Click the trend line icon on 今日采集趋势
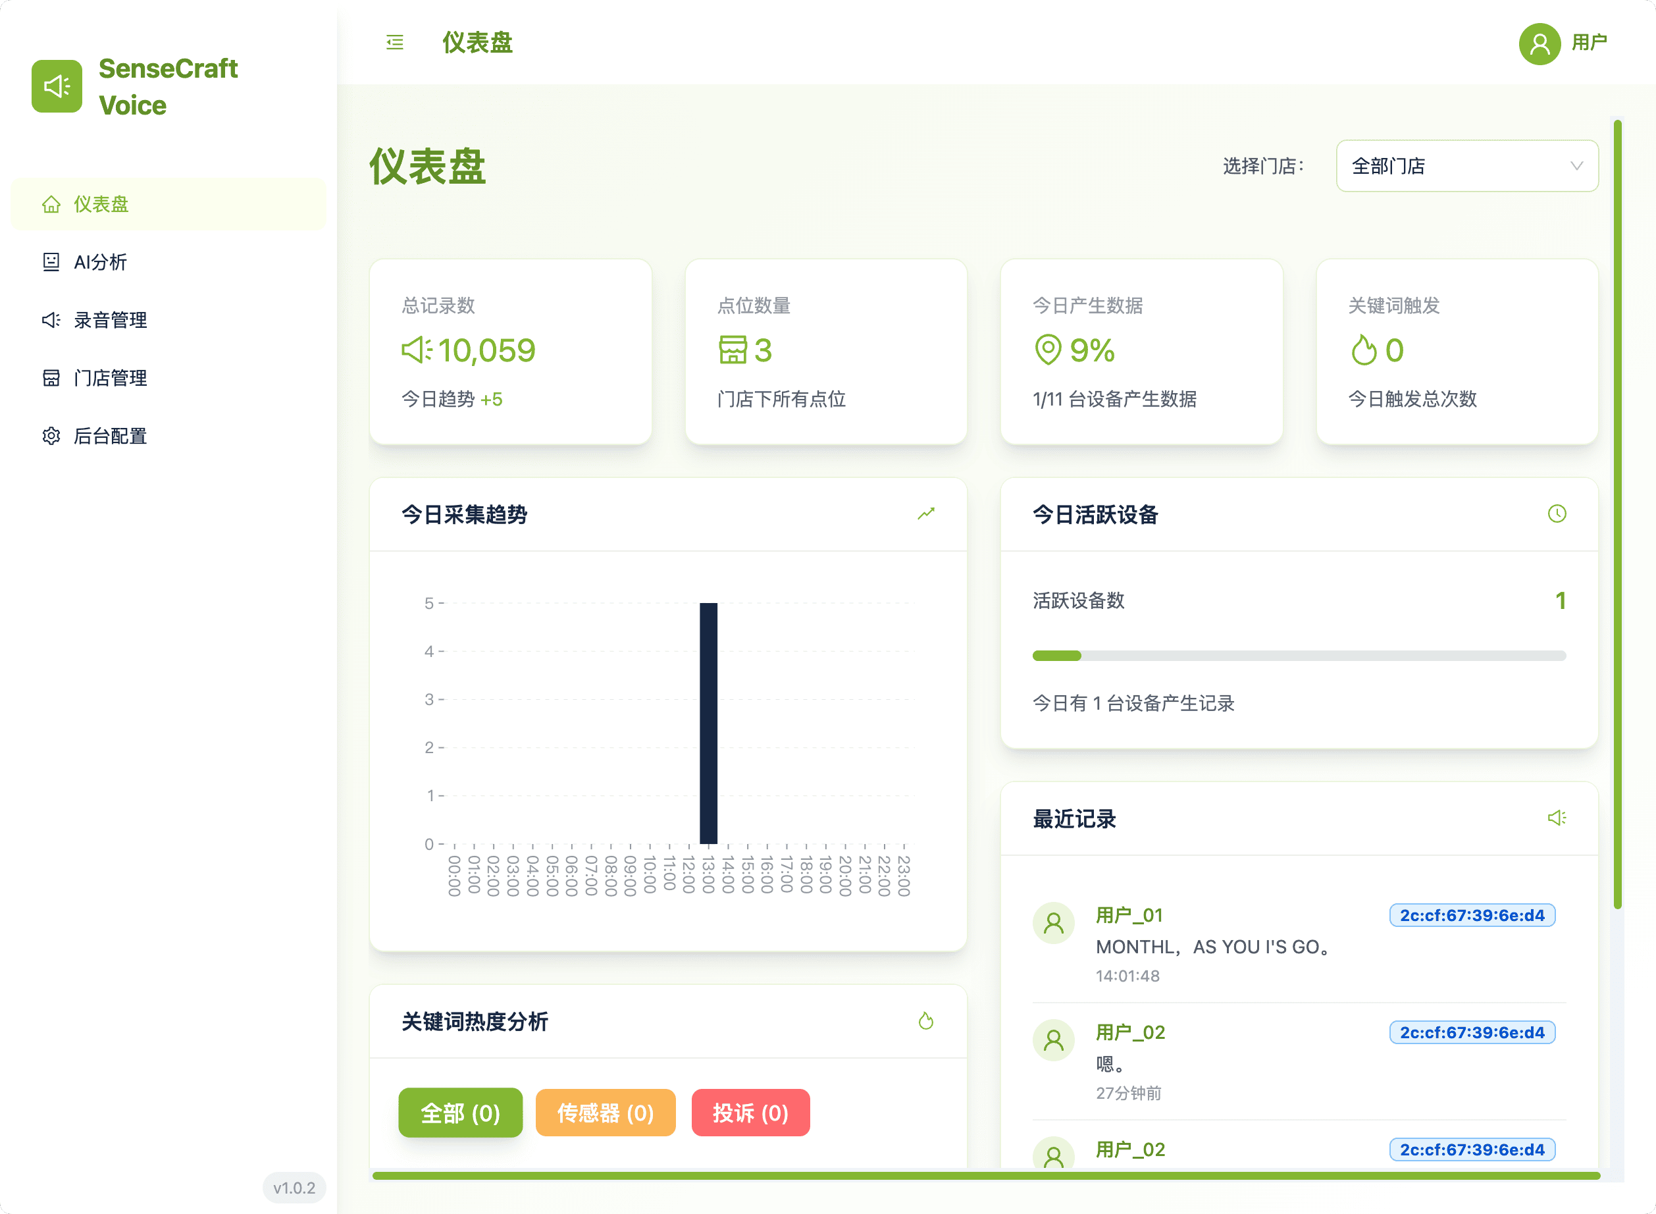Viewport: 1656px width, 1214px height. 925,514
